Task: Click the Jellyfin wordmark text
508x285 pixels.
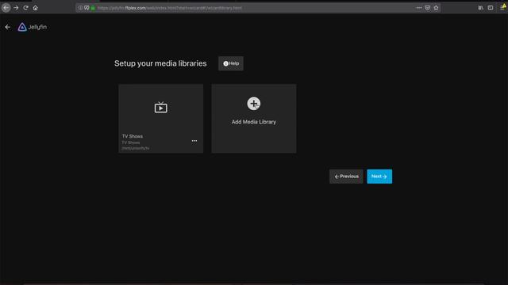Action: tap(37, 27)
